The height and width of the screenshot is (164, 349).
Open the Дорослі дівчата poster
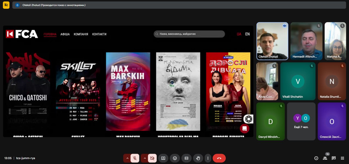[228, 92]
